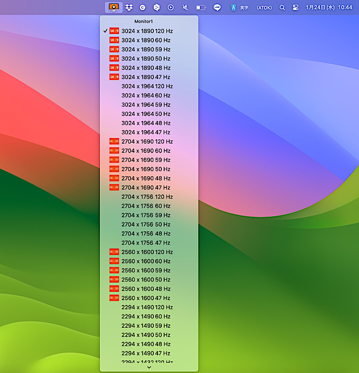Click the hexagon app menu bar icon

157,7
